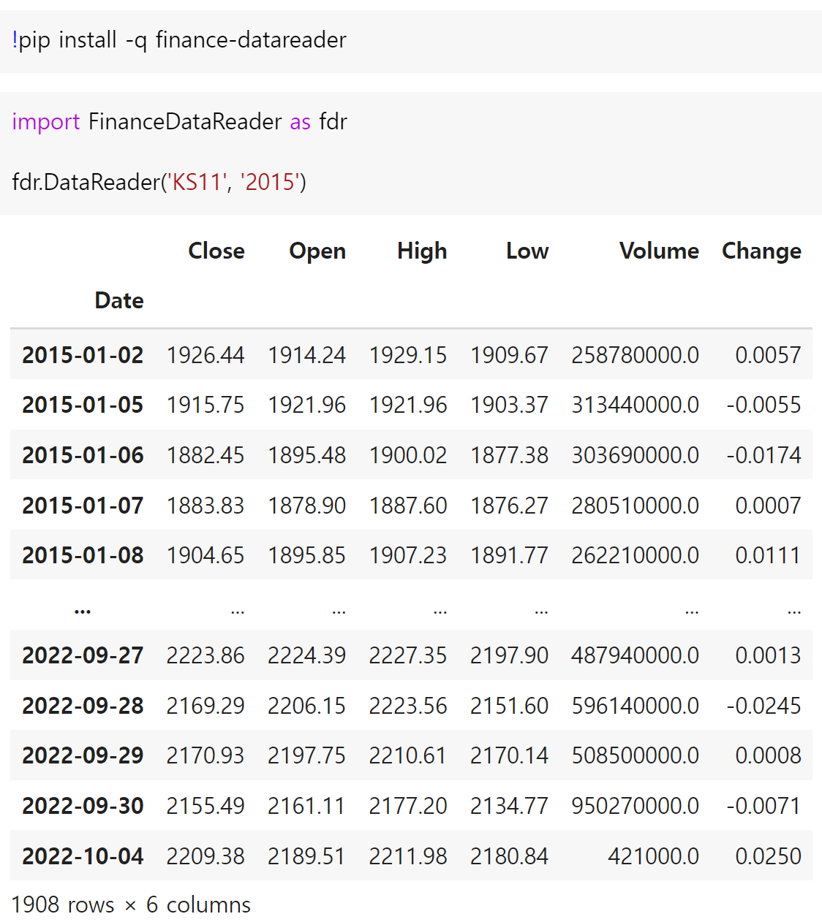Select the High column header
822x922 pixels.
tap(421, 251)
